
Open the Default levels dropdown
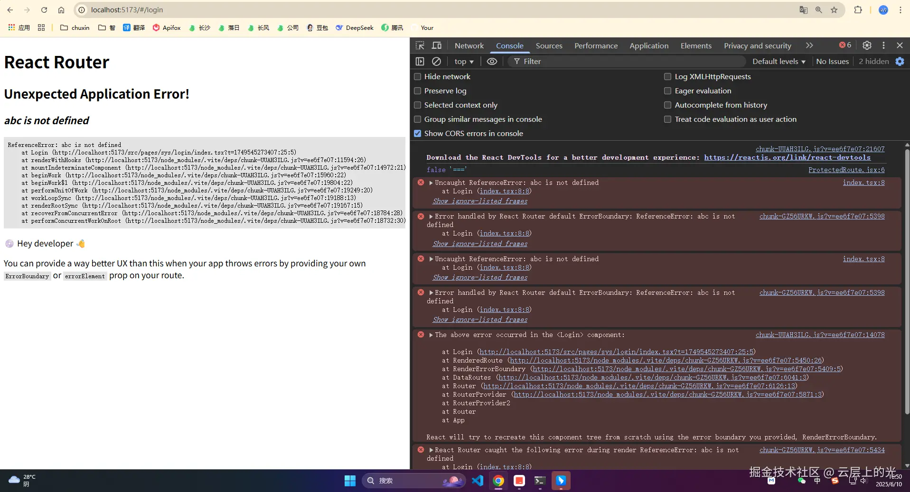(779, 62)
